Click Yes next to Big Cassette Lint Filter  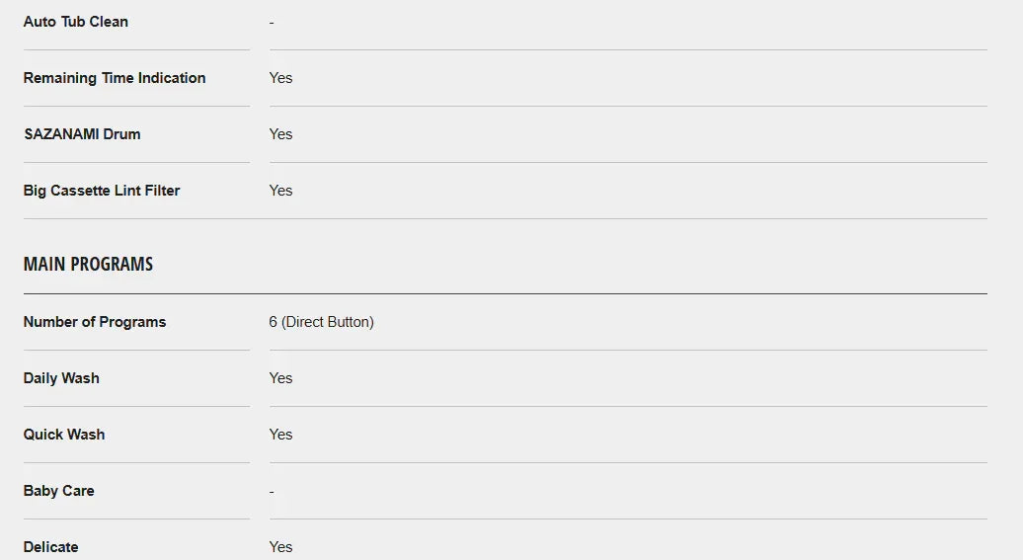[280, 191]
